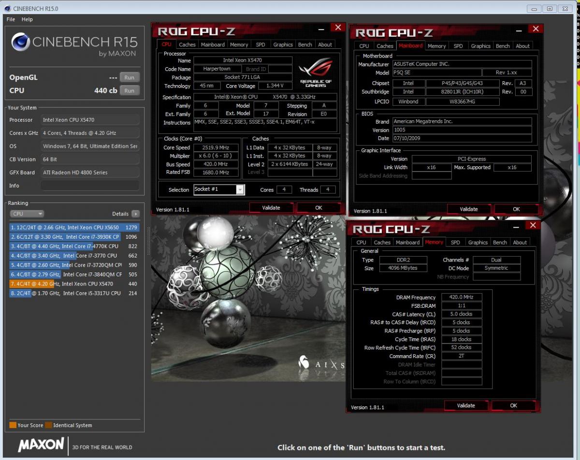The height and width of the screenshot is (460, 580).
Task: Open About tab in the CPU-Z motherboard window
Action: pos(523,46)
